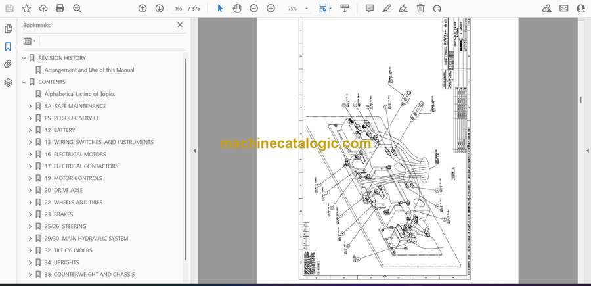Expand 22 WHEELS AND TIRES bookmark

(30, 203)
